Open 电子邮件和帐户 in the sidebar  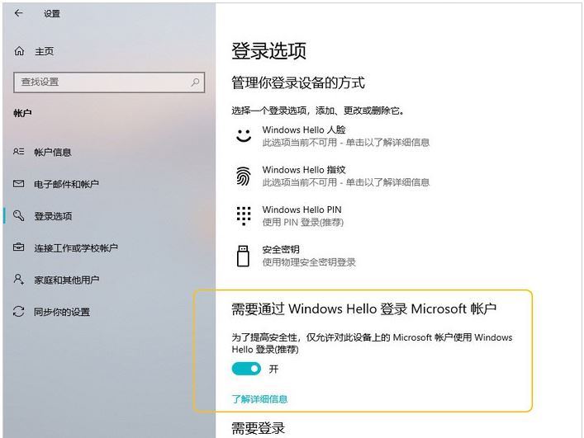pyautogui.click(x=66, y=184)
